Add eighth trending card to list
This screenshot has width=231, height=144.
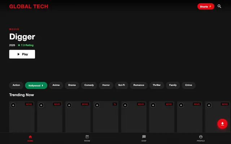209,105
